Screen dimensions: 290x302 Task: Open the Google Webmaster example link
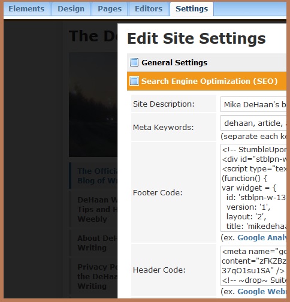click(262, 292)
